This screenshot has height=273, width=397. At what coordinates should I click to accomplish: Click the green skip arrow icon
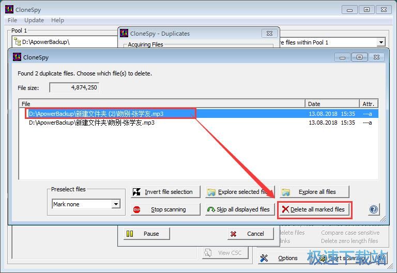(211, 209)
